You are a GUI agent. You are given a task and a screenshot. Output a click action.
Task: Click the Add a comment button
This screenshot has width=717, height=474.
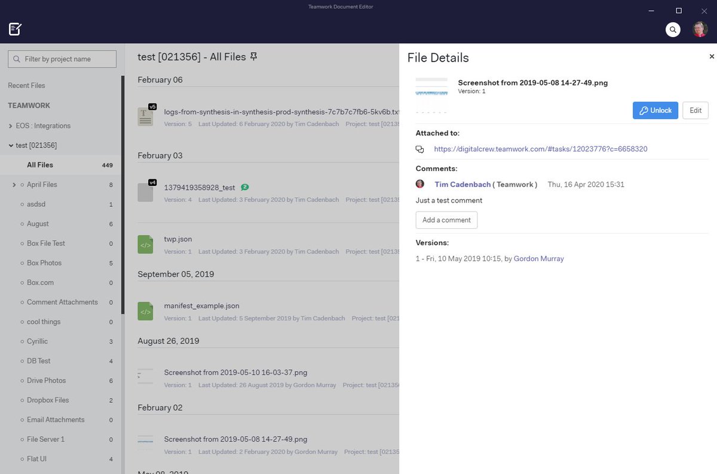(446, 220)
